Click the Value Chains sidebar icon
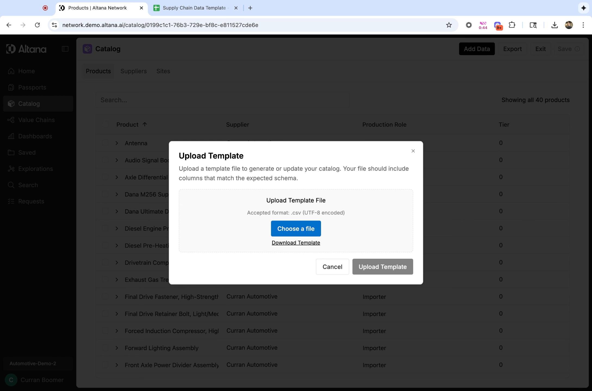Image resolution: width=592 pixels, height=391 pixels. 11,120
